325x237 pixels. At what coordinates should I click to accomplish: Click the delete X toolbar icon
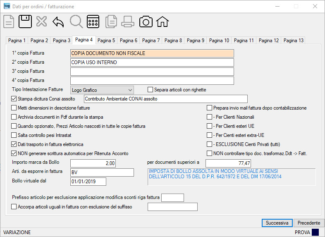(41, 22)
